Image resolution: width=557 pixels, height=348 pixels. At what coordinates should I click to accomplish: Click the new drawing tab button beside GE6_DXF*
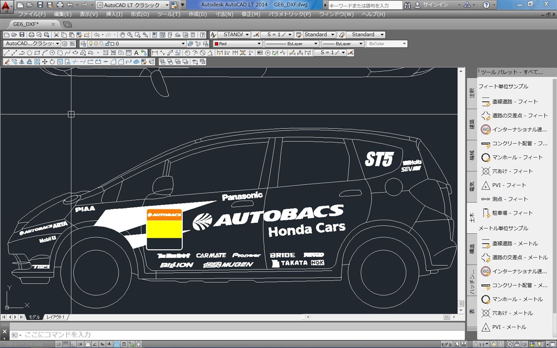67,24
